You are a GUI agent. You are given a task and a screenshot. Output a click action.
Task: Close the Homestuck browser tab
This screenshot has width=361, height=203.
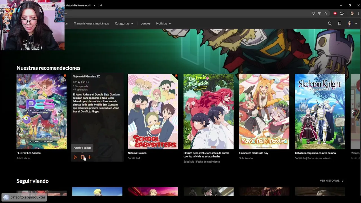pos(94,5)
